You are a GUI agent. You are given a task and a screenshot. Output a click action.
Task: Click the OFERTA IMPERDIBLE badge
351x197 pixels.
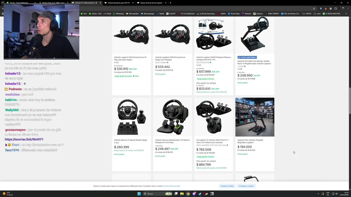pyautogui.click(x=247, y=57)
